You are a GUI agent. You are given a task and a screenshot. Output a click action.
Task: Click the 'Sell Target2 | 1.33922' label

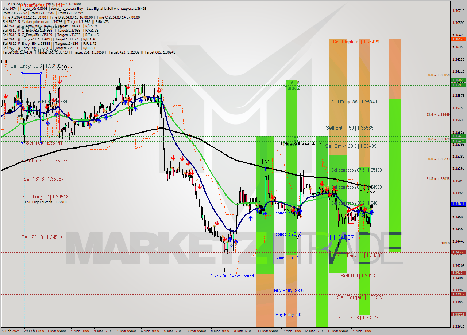pos(360,297)
